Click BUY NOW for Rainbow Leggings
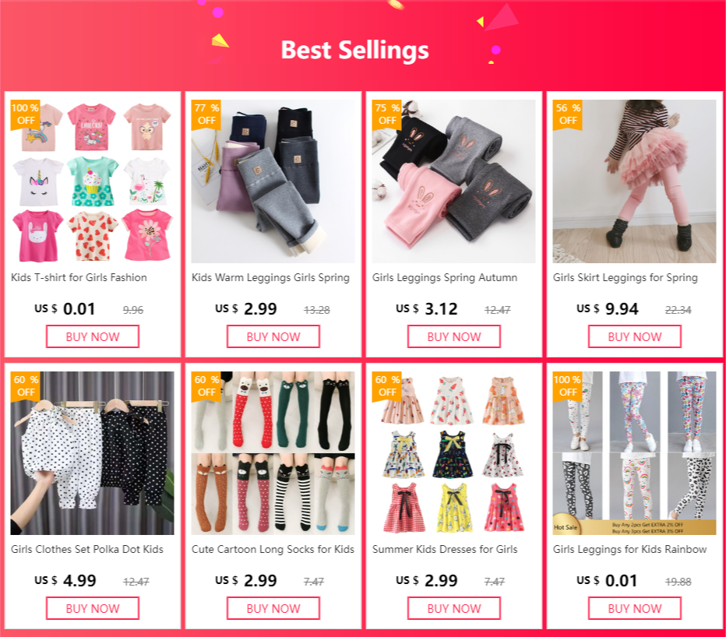 pos(635,608)
